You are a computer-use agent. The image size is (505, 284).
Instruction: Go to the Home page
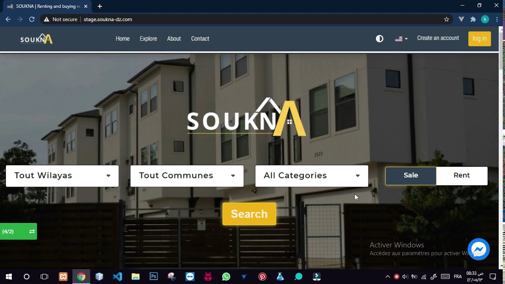123,39
